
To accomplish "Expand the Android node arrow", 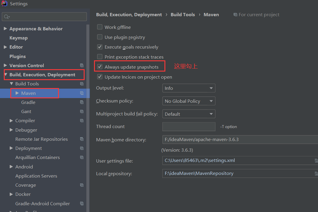I will point(11,167).
